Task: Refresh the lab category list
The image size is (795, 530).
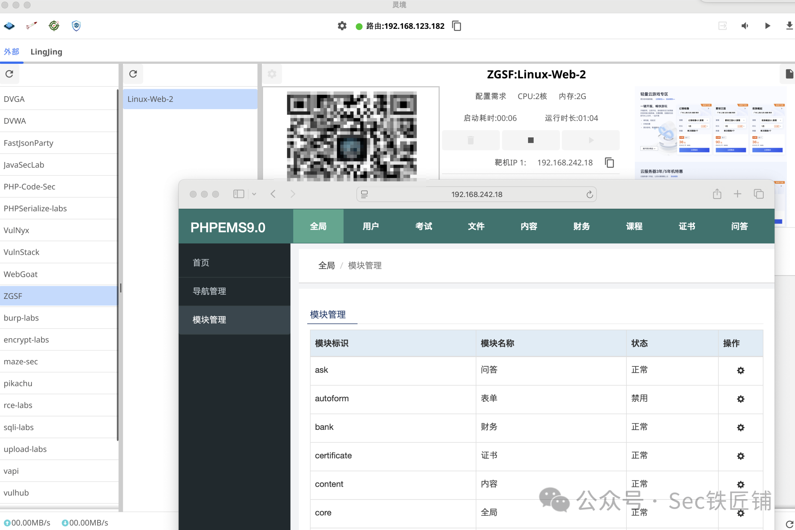Action: pos(9,74)
